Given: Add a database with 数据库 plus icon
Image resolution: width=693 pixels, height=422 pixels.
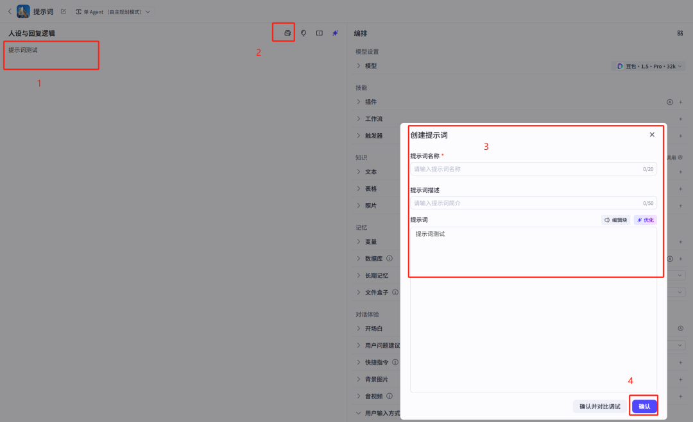Looking at the screenshot, I should (681, 259).
